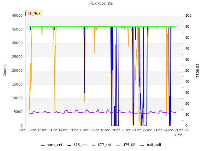The height and width of the screenshot is (151, 202).
Task: Click the 5000 tick on Counts axis
Action: (x=18, y=112)
